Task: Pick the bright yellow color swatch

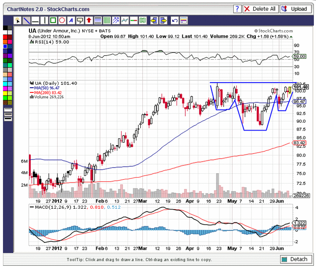Action: click(x=5, y=93)
